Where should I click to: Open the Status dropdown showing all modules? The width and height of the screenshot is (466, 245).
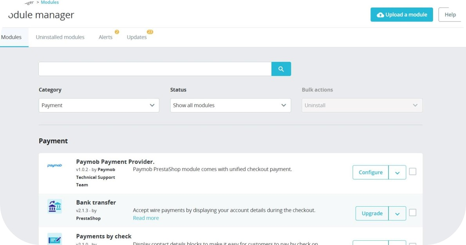[230, 105]
